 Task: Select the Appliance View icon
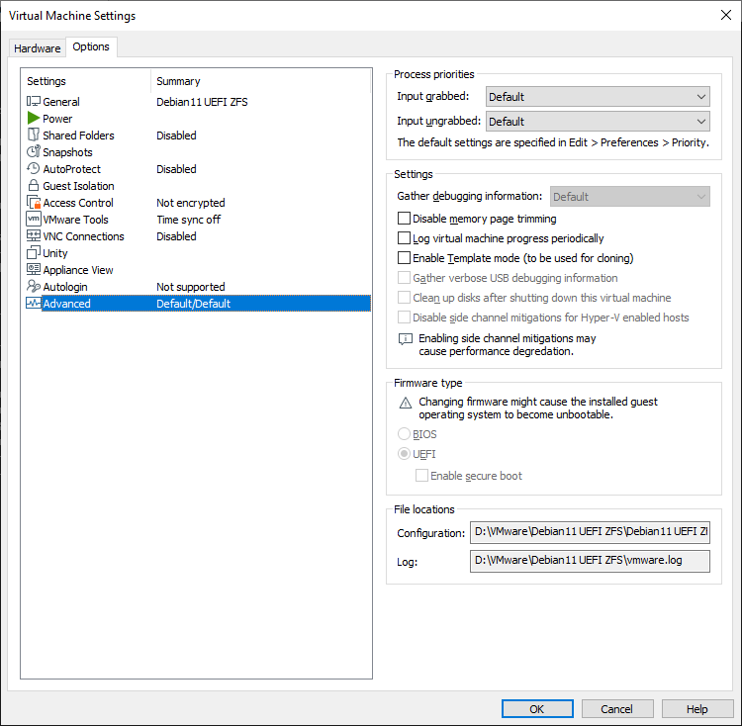point(33,270)
